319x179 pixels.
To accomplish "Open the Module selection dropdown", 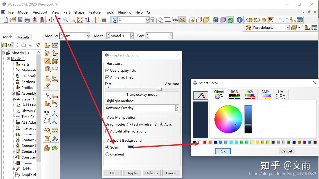I will click(x=88, y=36).
